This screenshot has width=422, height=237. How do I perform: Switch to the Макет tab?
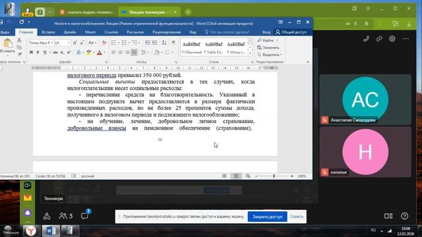[90, 32]
